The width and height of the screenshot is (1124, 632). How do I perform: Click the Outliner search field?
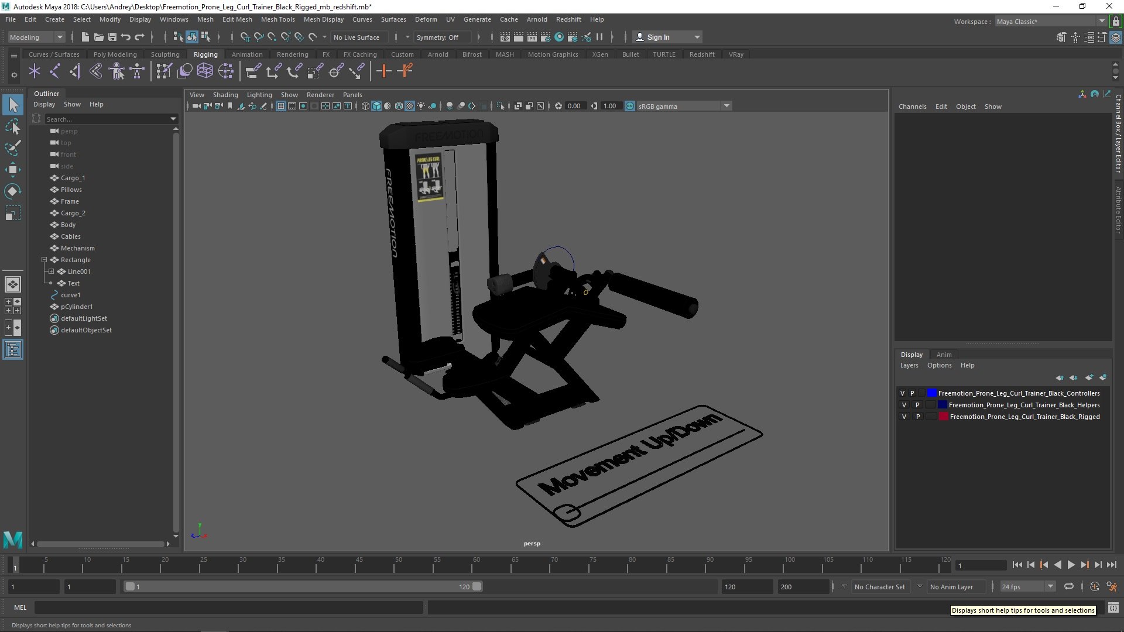pyautogui.click(x=107, y=119)
